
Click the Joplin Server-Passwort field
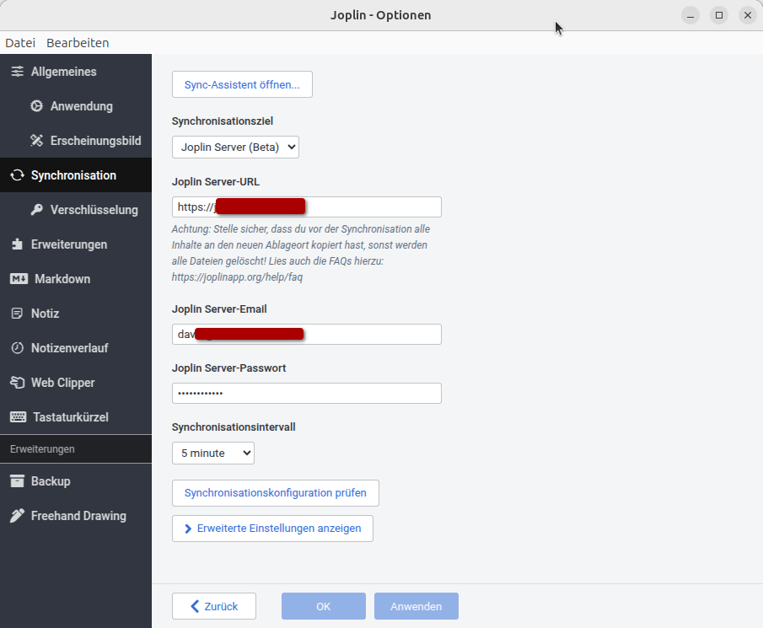[x=306, y=394]
